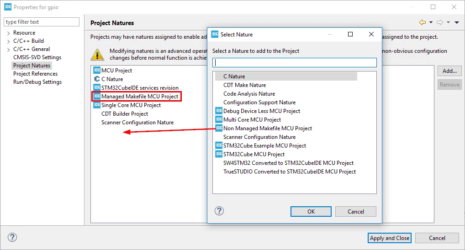The width and height of the screenshot is (465, 250).
Task: Select Code Analysis Nature
Action: (249, 94)
